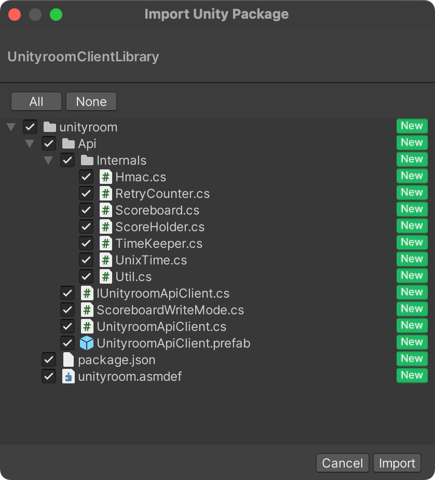
Task: Collapse the unityroom root folder triangle
Action: 11,127
